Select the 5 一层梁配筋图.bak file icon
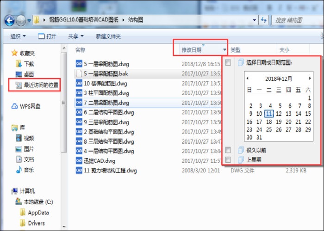Screen dimensions: 324x231 [x=79, y=73]
